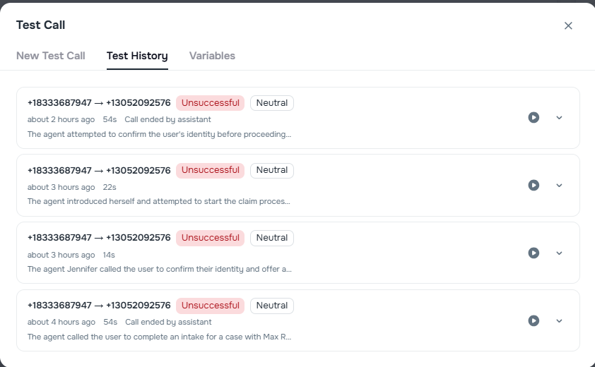Switch to the New Test Call tab

pyautogui.click(x=51, y=56)
